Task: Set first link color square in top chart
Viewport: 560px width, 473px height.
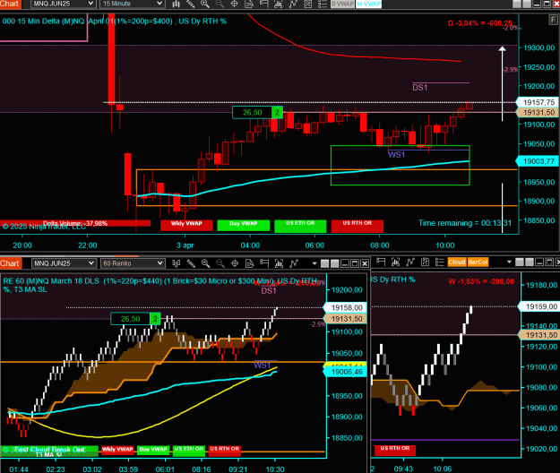Action: [x=517, y=4]
